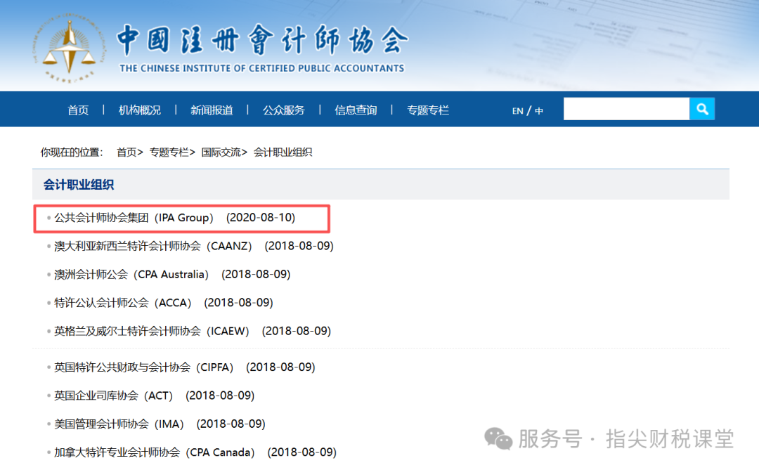Image resolution: width=759 pixels, height=470 pixels.
Task: Click the CICPA scales logo emblem
Action: click(x=69, y=46)
